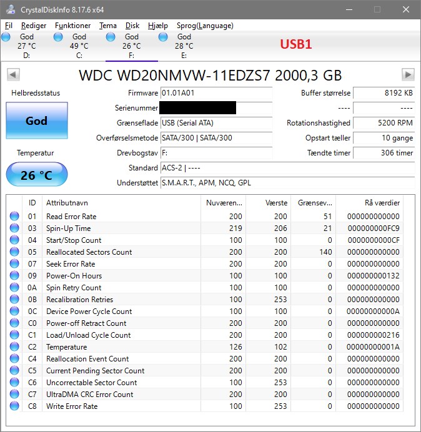The height and width of the screenshot is (432, 421).
Task: Select the status orb for disk F:
Action: coord(111,37)
